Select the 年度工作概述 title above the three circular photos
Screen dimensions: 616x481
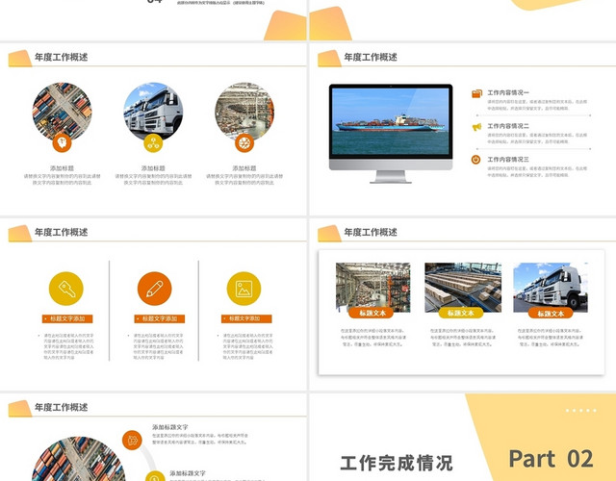(61, 58)
